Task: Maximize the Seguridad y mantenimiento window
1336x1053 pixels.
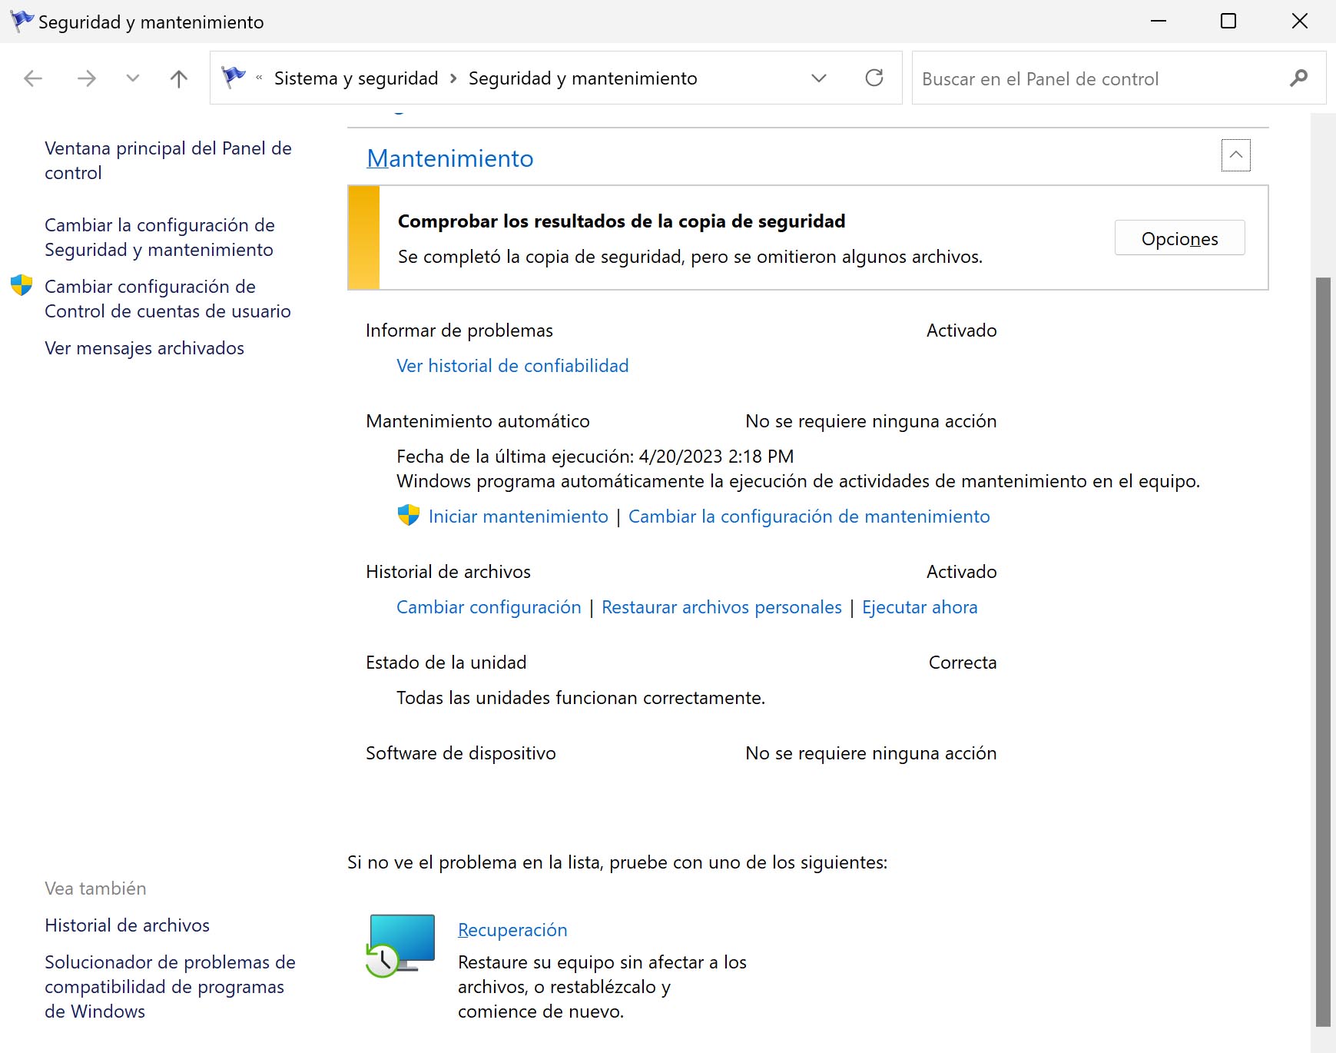Action: point(1228,21)
